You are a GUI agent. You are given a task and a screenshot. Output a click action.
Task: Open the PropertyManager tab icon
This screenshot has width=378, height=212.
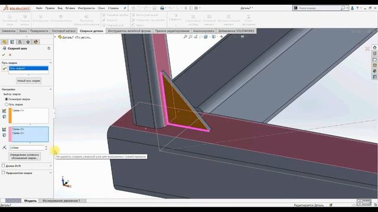pyautogui.click(x=12, y=42)
